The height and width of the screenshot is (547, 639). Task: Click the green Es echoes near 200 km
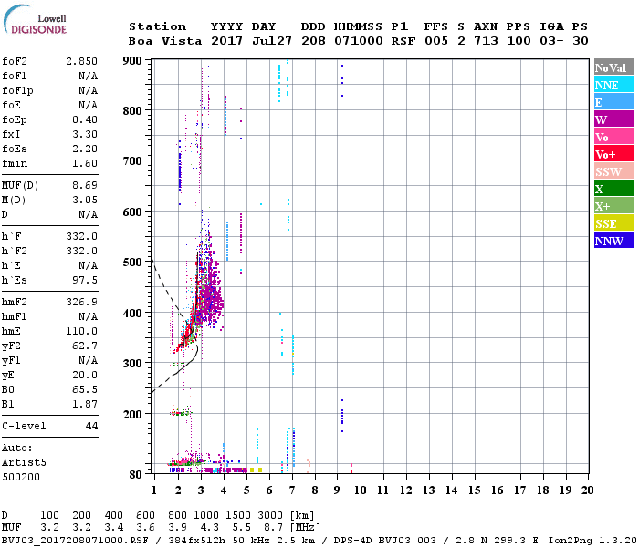pyautogui.click(x=181, y=413)
